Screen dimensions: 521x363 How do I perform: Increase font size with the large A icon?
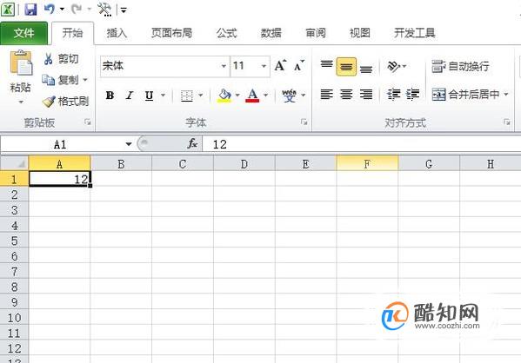(x=280, y=65)
